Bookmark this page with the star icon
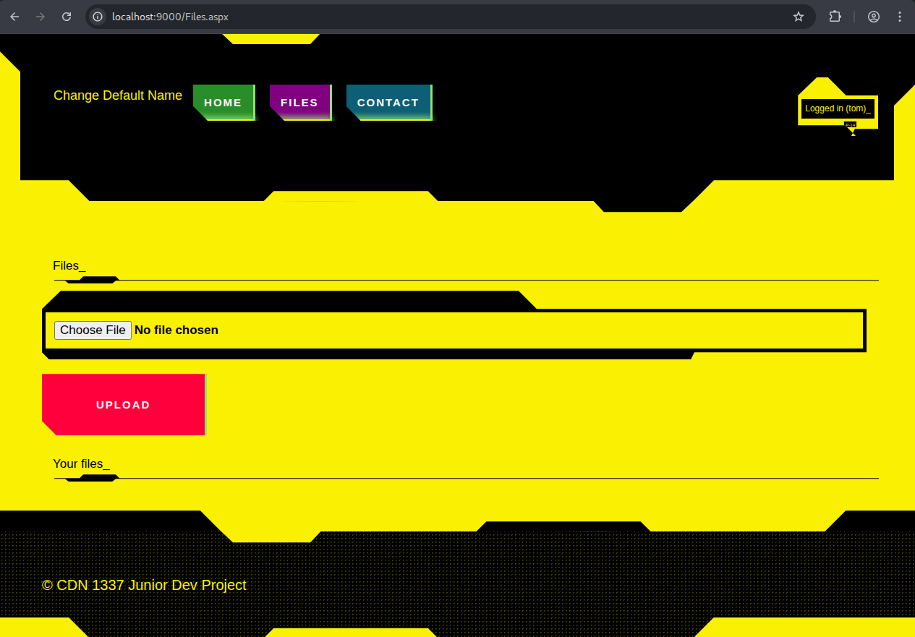This screenshot has height=637, width=915. [799, 17]
